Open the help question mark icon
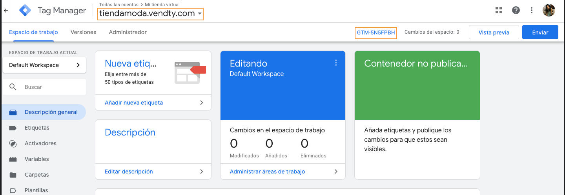The height and width of the screenshot is (195, 565). (x=516, y=11)
